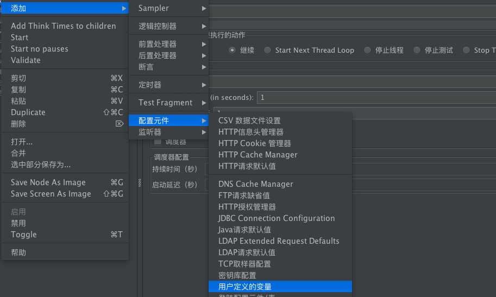This screenshot has height=297, width=496.
Task: Select HTTP请求默认值
Action: pyautogui.click(x=280, y=166)
